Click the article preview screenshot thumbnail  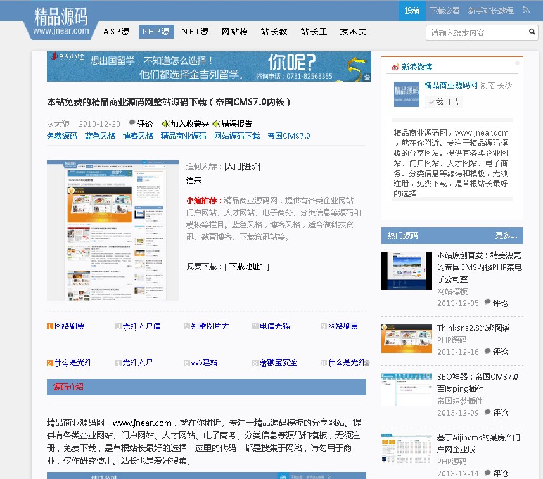(113, 231)
